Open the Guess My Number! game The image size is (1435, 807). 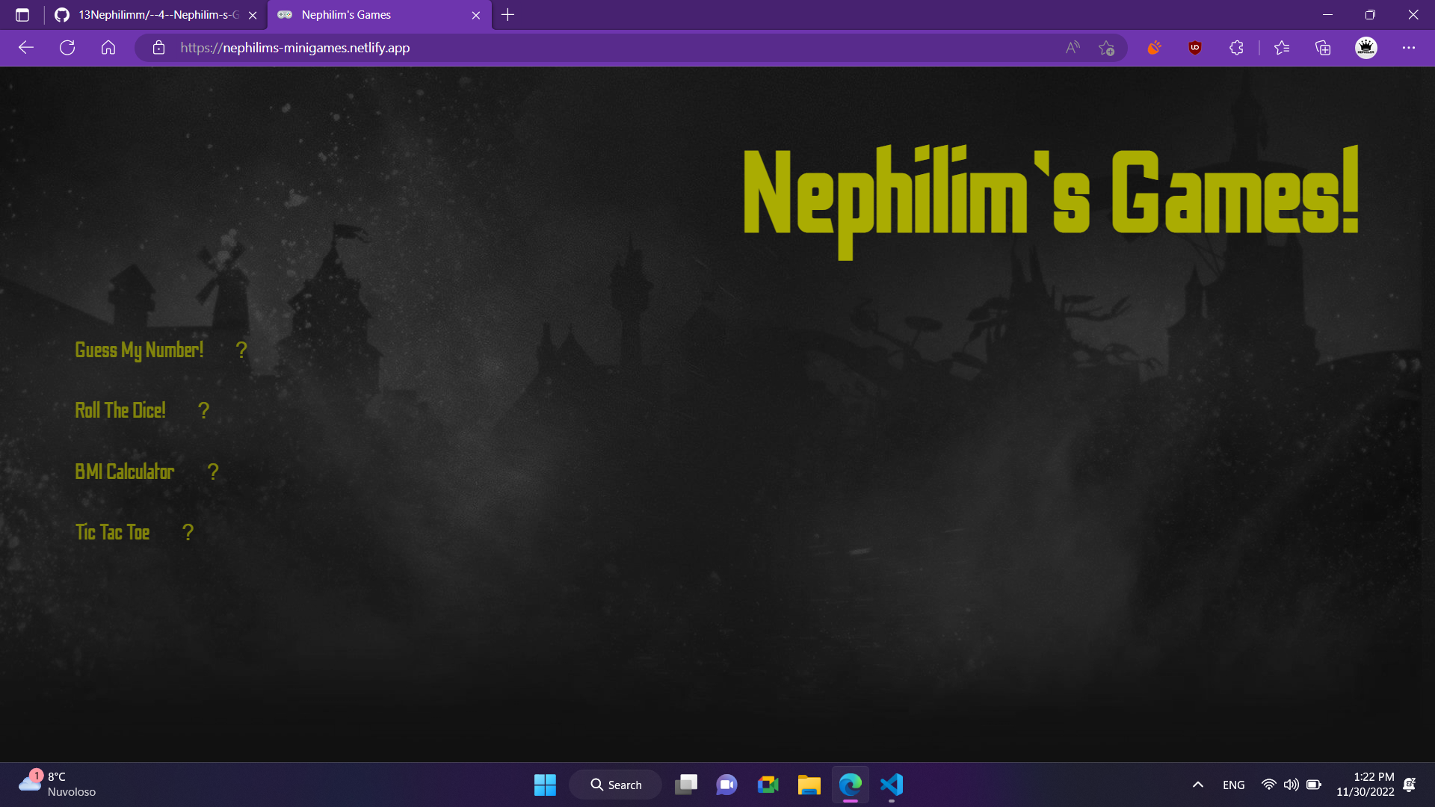pyautogui.click(x=139, y=349)
